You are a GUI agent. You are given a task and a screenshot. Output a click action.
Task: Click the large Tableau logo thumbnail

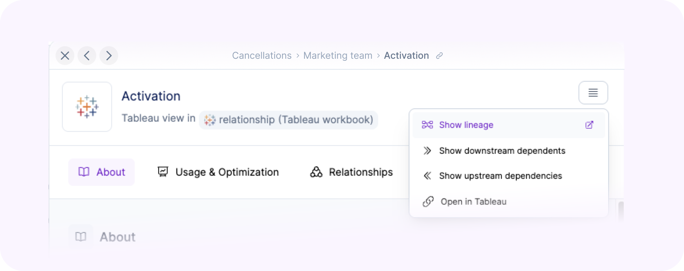pos(87,107)
